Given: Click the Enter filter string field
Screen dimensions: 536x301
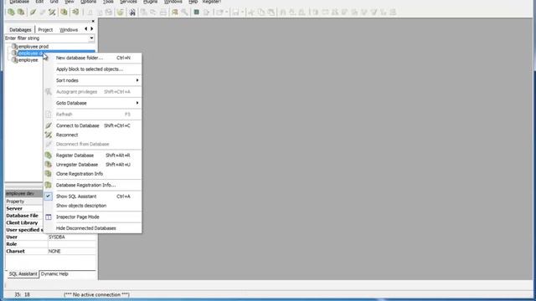Looking at the screenshot, I should [x=47, y=38].
